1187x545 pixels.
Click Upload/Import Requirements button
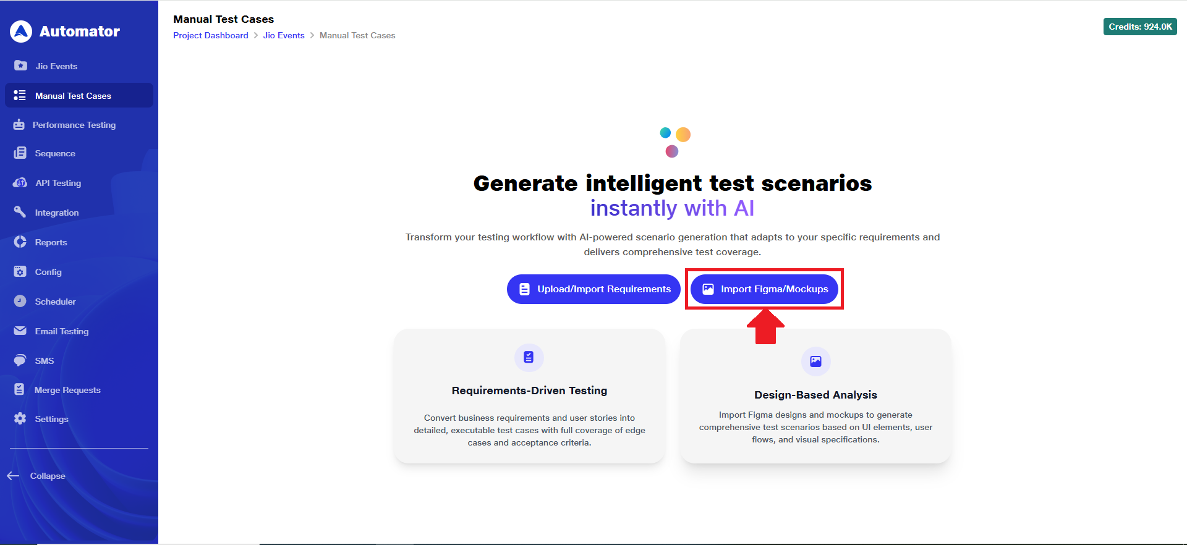coord(593,289)
